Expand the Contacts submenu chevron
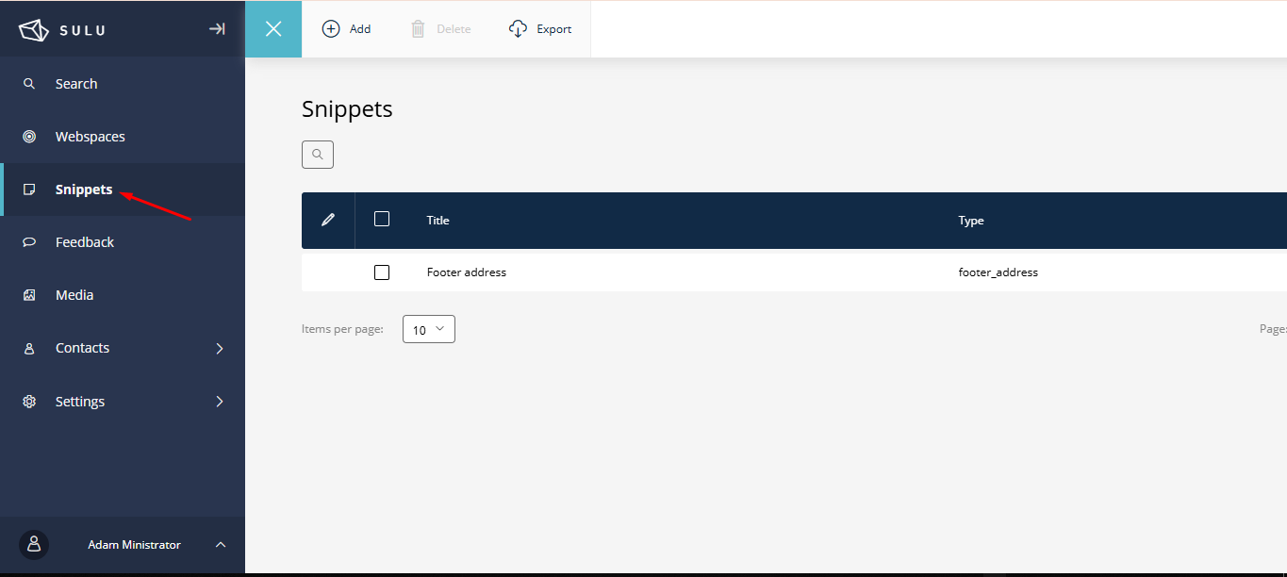 point(220,347)
